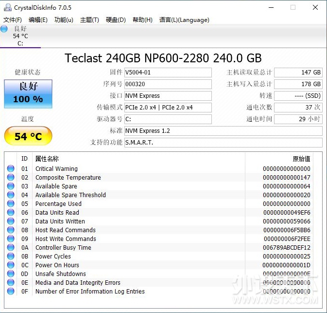Open the 编辑(E) menu
This screenshot has height=313, width=327.
38,20
